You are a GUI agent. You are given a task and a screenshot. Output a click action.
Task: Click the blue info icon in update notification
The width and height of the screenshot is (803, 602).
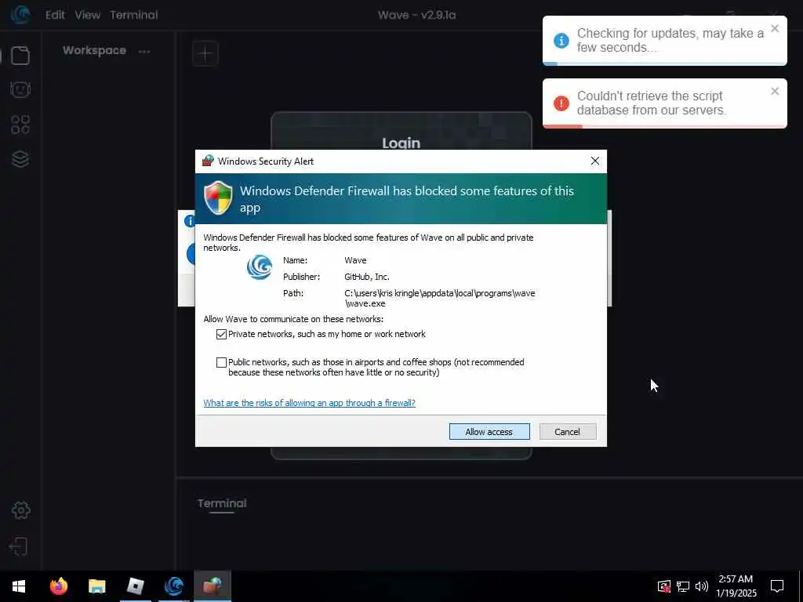coord(561,41)
